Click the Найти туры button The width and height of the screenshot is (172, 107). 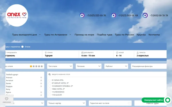[x=150, y=103]
